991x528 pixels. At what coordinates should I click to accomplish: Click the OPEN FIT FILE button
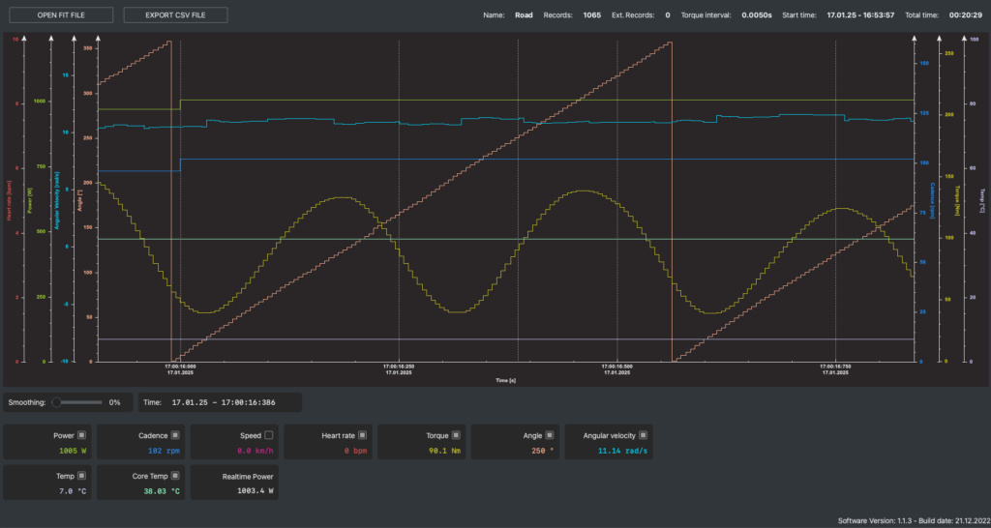[x=62, y=15]
